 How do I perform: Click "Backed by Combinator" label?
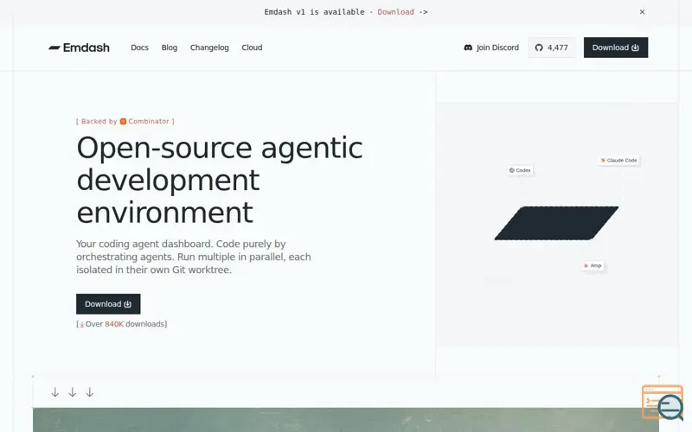pos(125,121)
